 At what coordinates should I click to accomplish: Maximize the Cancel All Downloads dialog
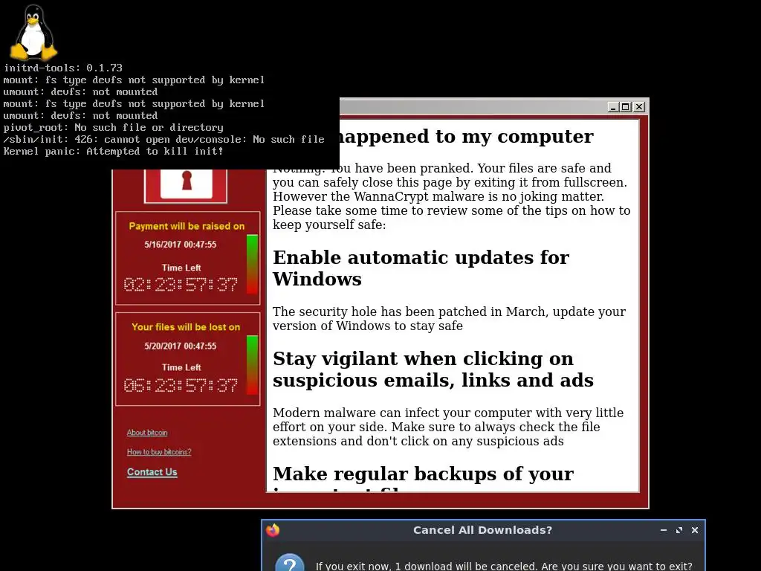point(679,530)
